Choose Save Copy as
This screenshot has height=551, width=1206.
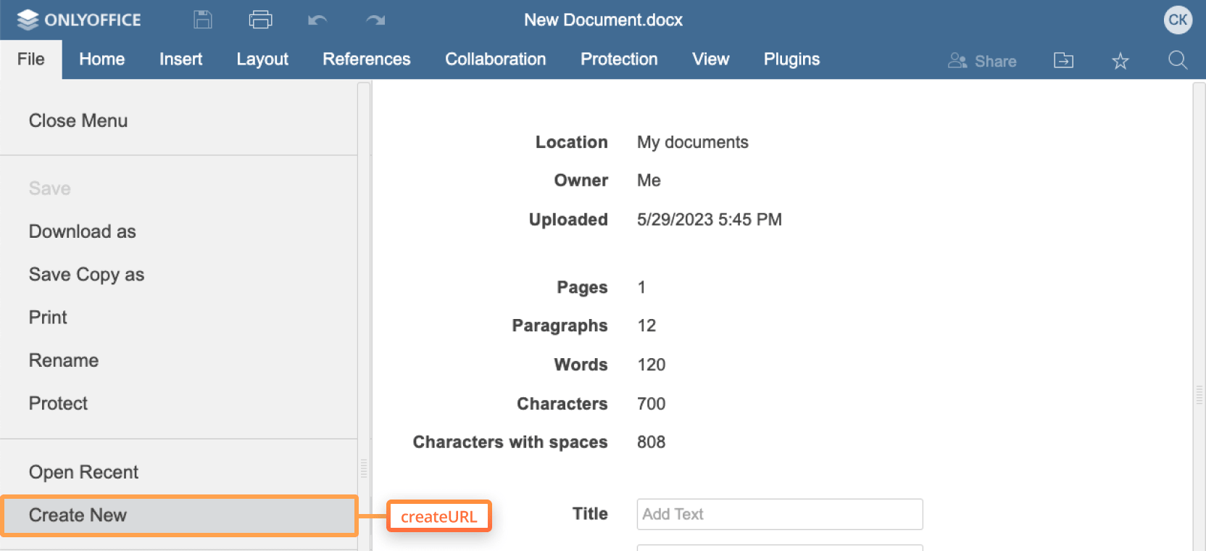tap(178, 275)
